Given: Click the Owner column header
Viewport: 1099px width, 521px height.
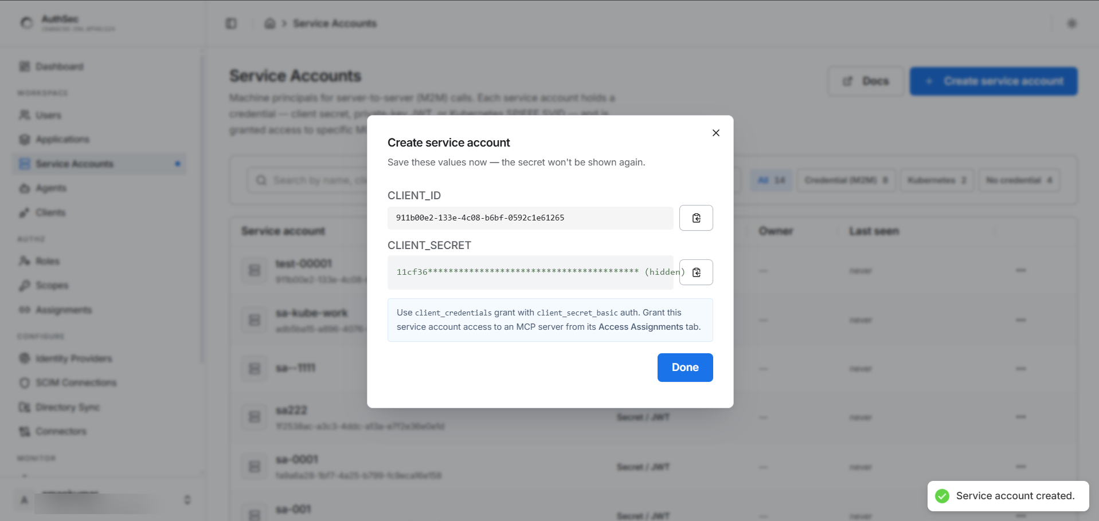Looking at the screenshot, I should tap(776, 231).
